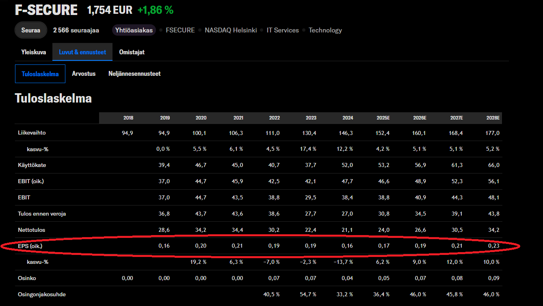Select the Tuloslaskelma sub-tab
Image resolution: width=543 pixels, height=306 pixels.
coord(40,74)
